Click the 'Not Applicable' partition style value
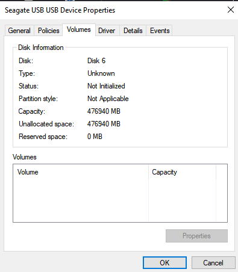Viewport: 238px width, 272px height. tap(108, 99)
